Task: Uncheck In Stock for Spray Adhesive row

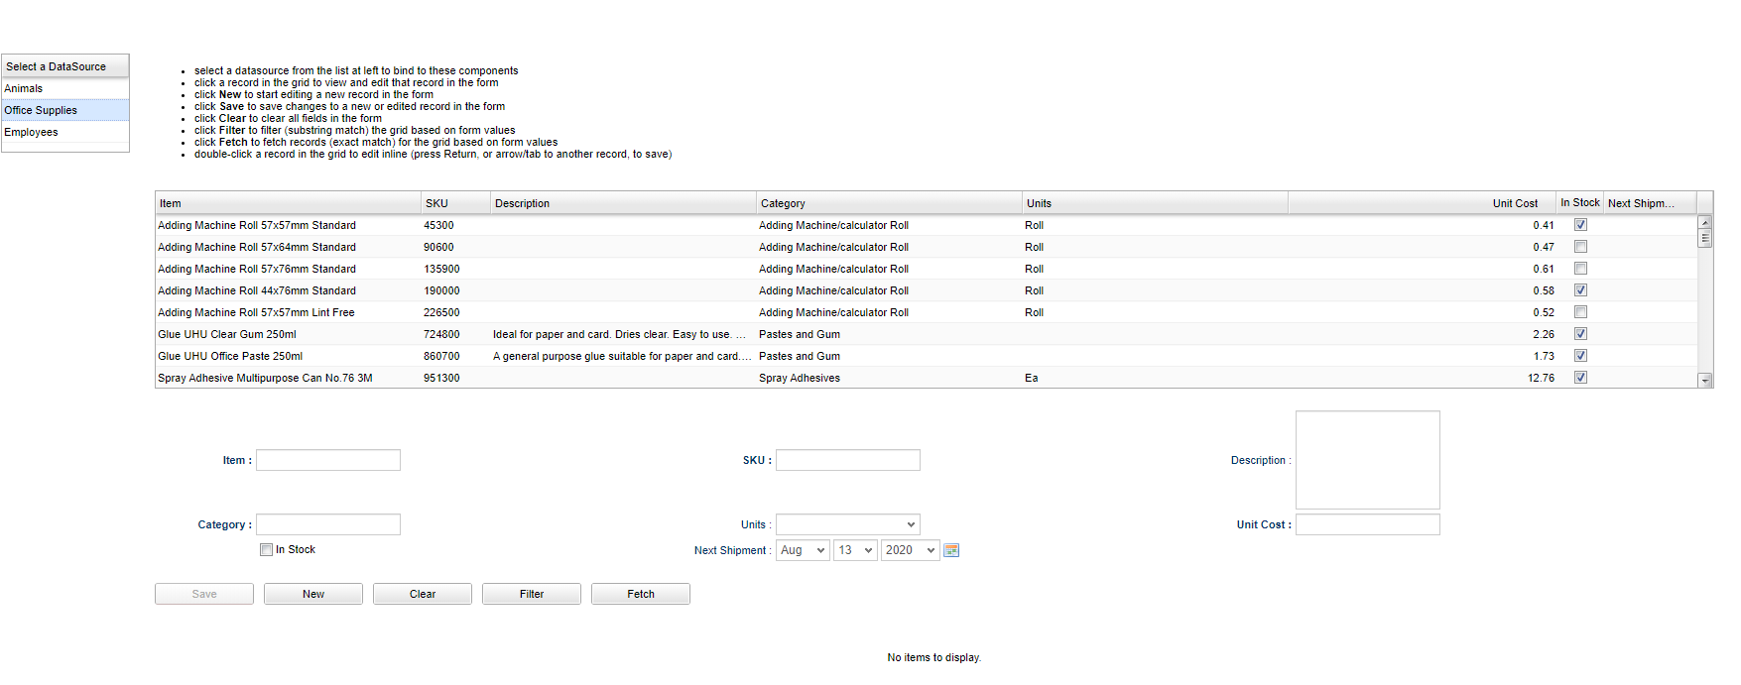Action: 1580,378
